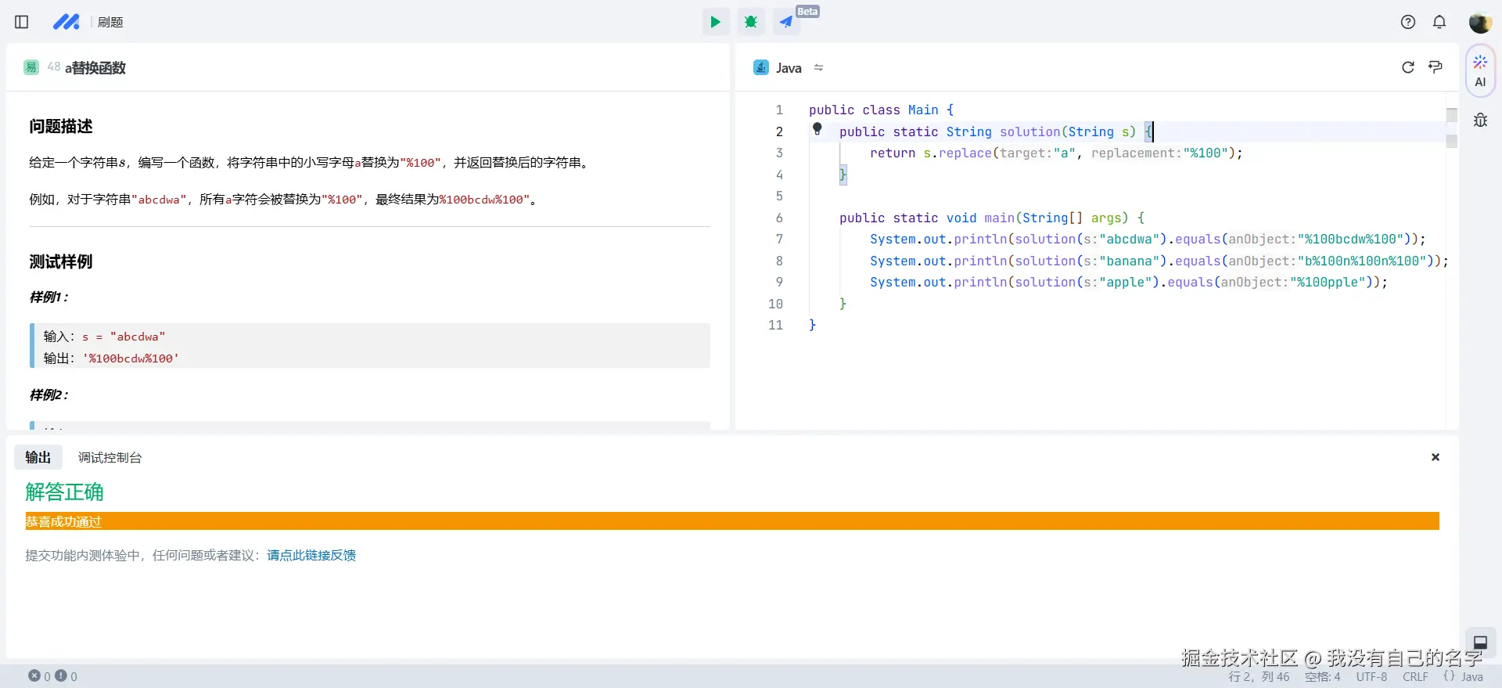Click the MarsCode logo icon
Viewport: 1502px width, 688px height.
click(x=66, y=22)
